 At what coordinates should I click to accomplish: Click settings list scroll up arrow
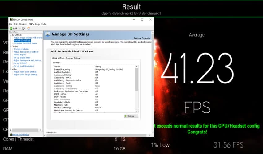pyautogui.click(x=137, y=67)
